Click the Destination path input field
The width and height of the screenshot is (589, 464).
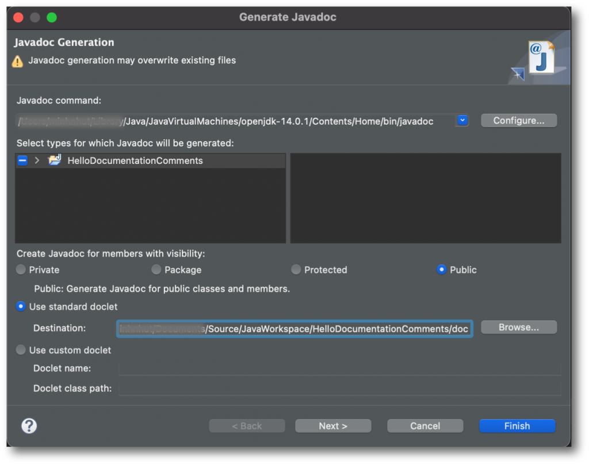coord(294,329)
